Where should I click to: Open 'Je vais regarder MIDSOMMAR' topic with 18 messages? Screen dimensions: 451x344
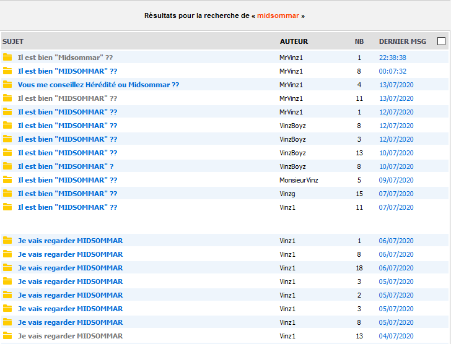[70, 268]
